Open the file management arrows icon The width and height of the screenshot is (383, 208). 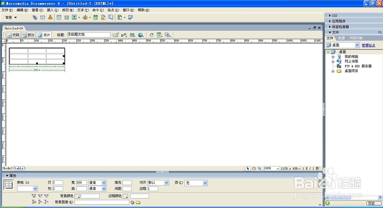133,35
